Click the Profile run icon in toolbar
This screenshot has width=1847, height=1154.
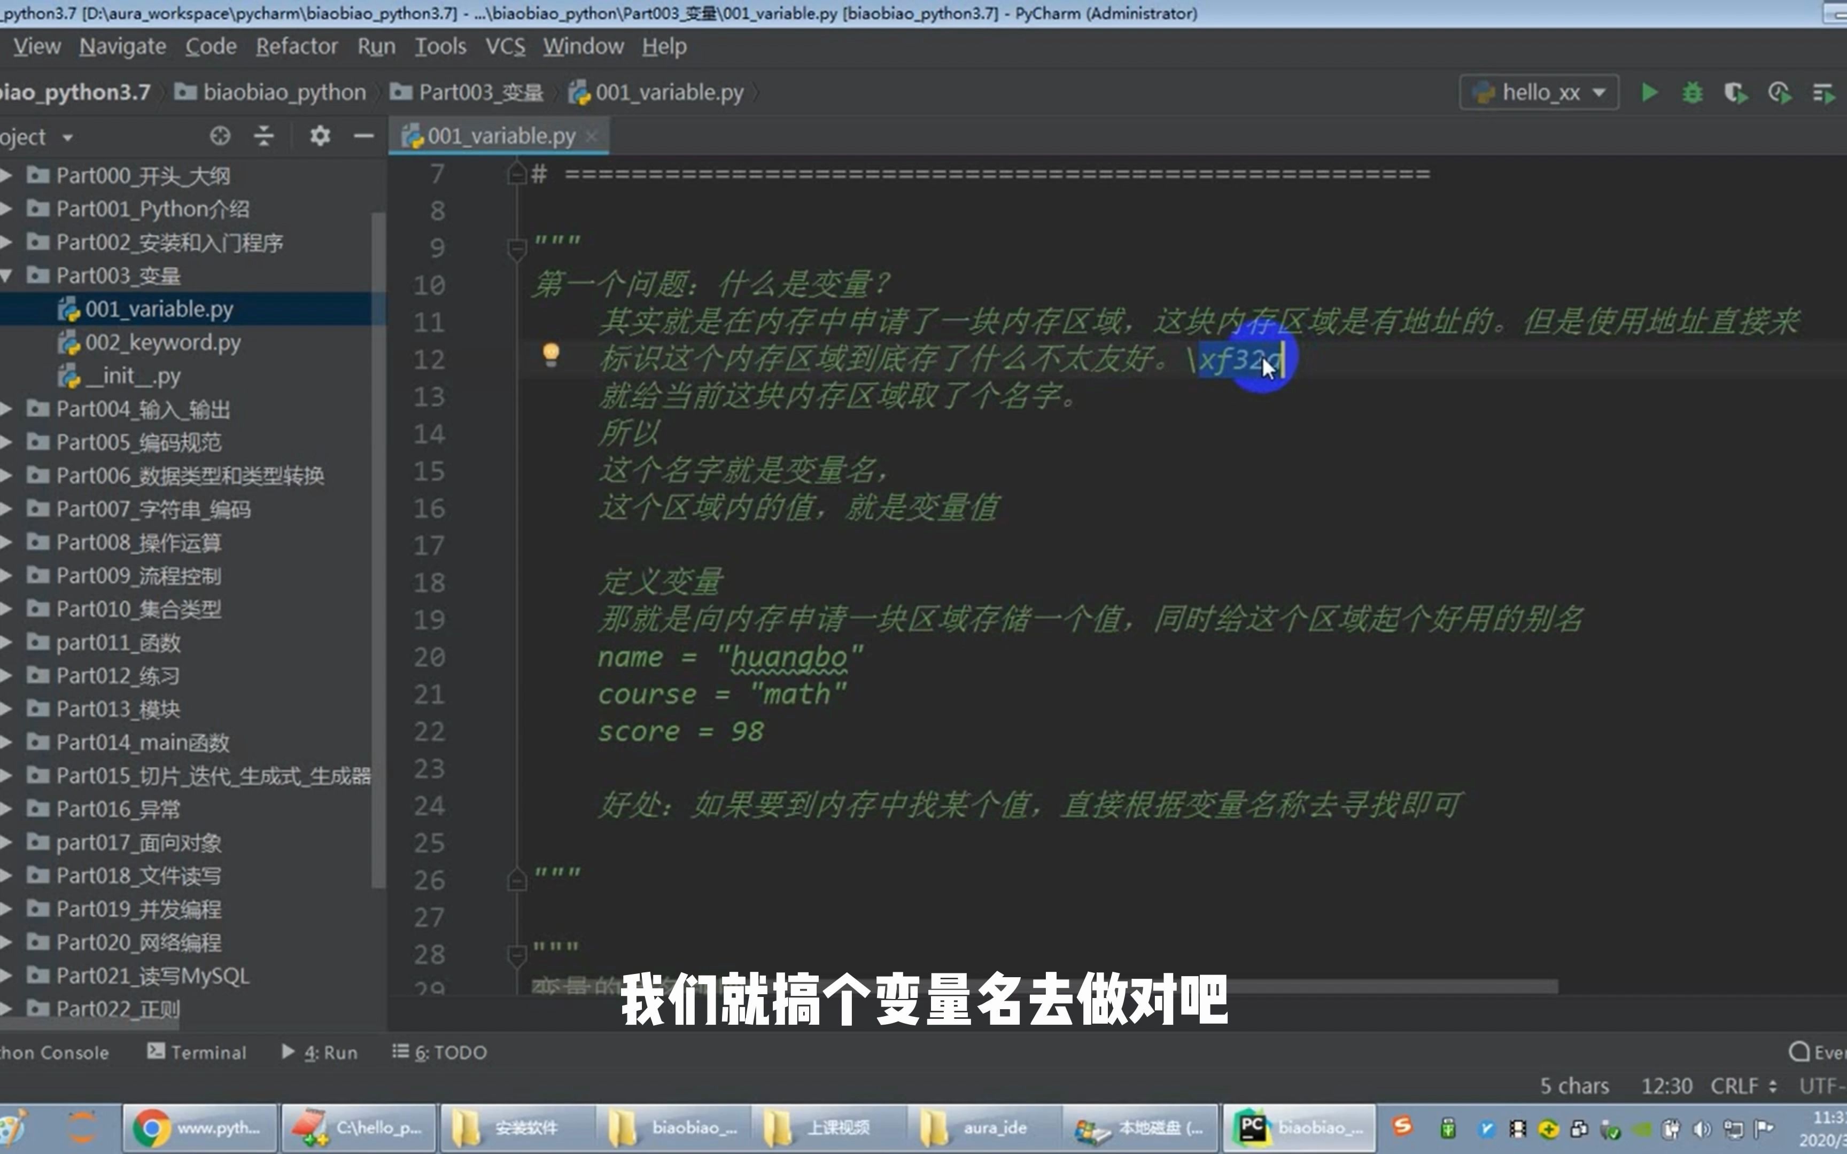coord(1780,92)
